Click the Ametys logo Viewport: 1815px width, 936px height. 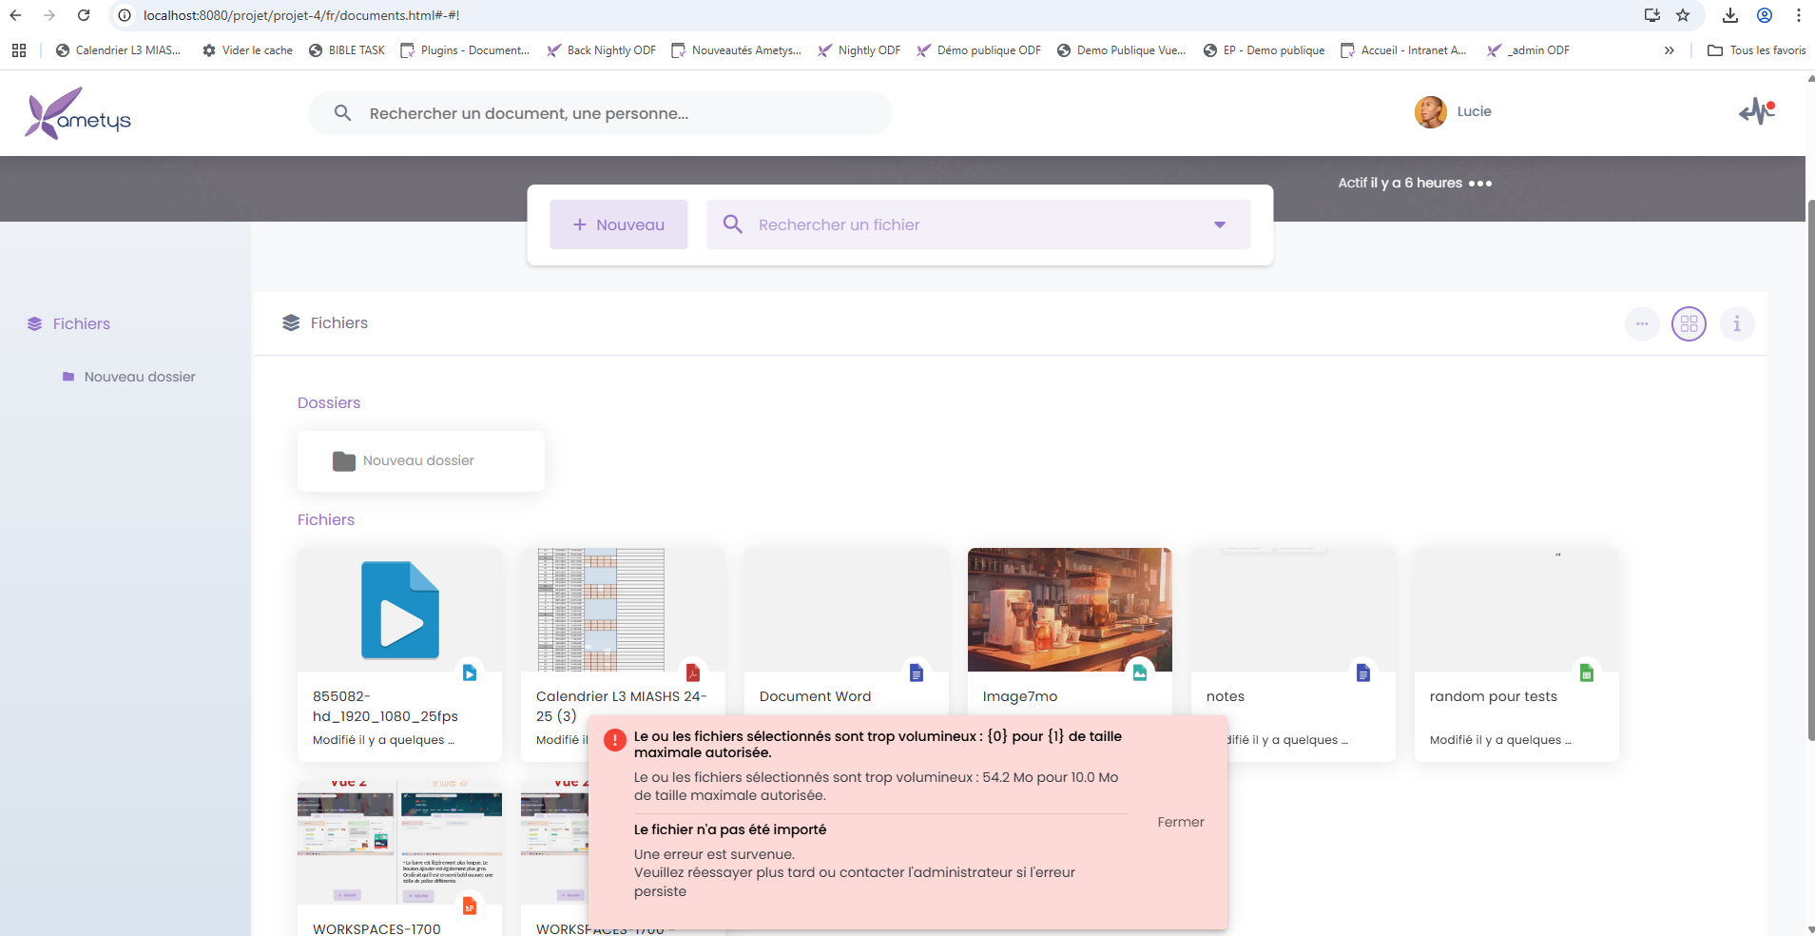(78, 113)
